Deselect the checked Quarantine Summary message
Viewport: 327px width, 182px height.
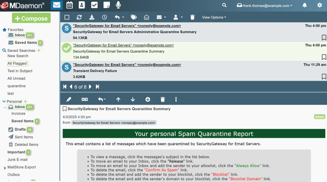(x=66, y=48)
